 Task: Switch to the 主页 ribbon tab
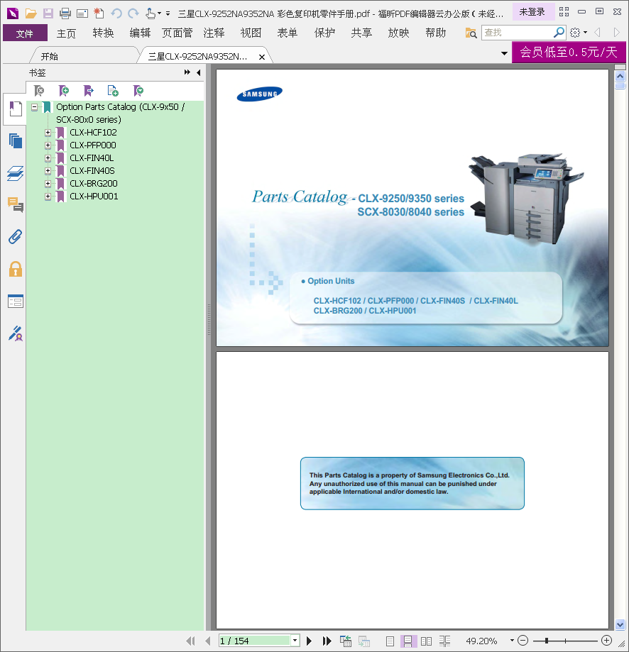click(x=67, y=33)
